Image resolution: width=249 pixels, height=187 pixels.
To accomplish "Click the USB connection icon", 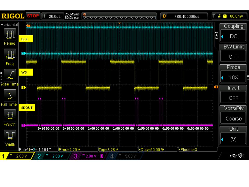I will [233, 156].
